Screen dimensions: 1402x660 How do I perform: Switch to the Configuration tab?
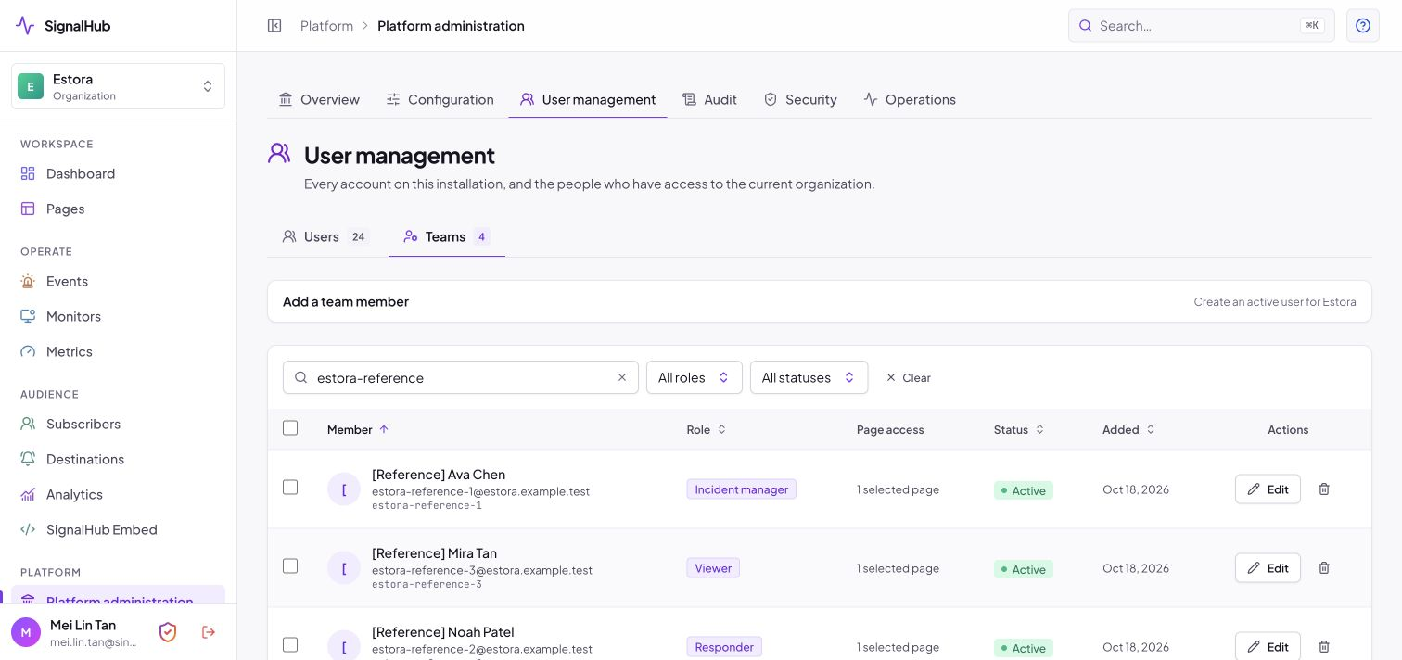(440, 99)
